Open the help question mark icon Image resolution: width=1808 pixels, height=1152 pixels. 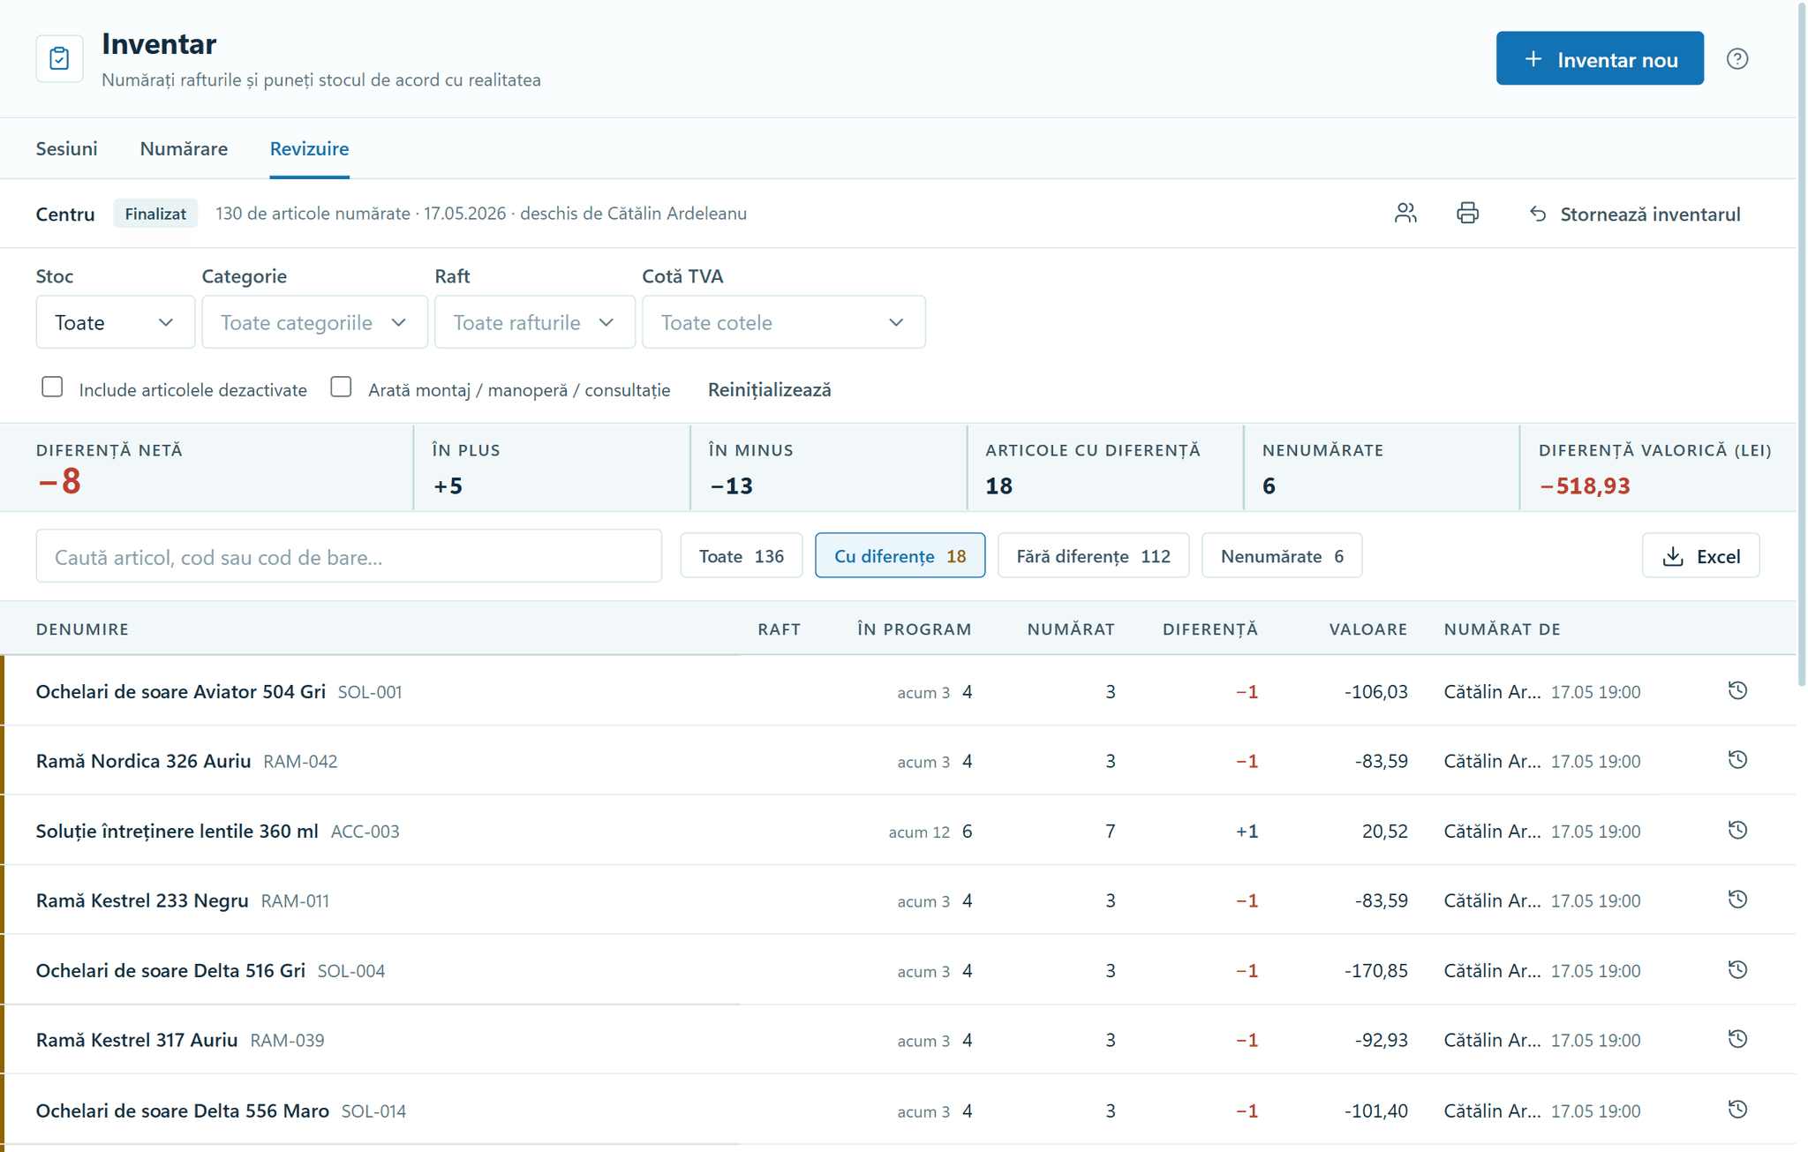(x=1736, y=59)
